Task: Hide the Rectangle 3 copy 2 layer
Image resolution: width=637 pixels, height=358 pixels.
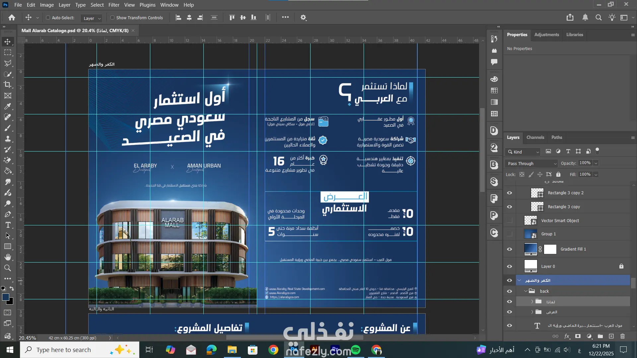Action: pos(510,193)
